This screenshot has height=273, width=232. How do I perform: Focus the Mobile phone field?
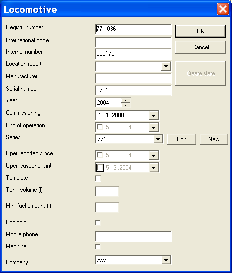click(133, 236)
